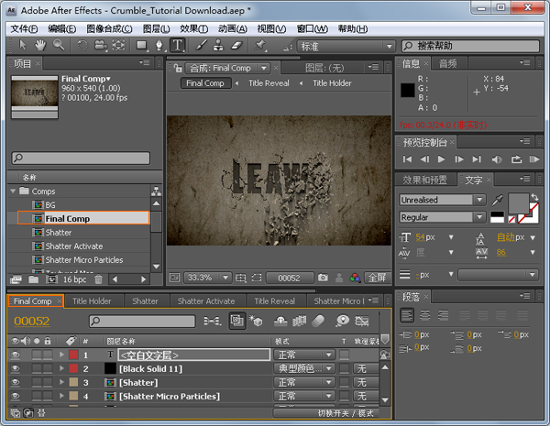Switch to Title Holder timeline tab
This screenshot has width=550, height=426.
coord(92,301)
